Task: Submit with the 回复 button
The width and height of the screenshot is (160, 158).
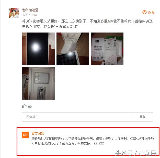Action: tap(143, 117)
